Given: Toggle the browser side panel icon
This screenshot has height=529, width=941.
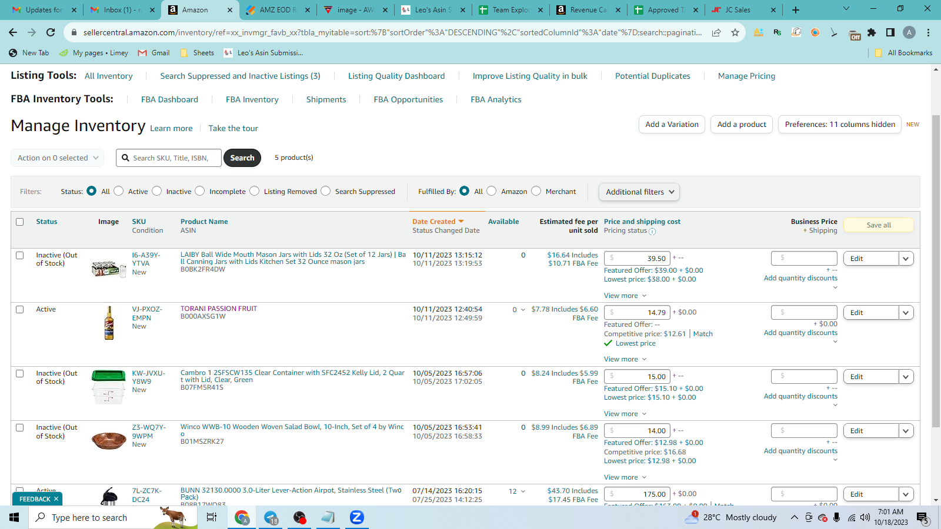Looking at the screenshot, I should coord(890,32).
